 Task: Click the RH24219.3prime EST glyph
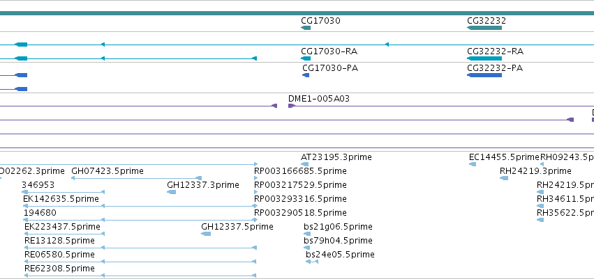pos(504,178)
